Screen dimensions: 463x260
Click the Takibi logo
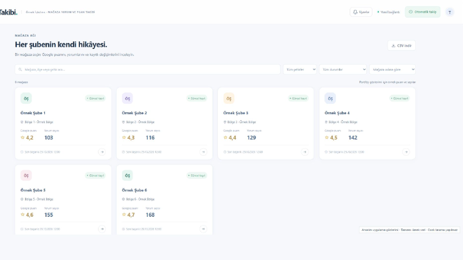(8, 12)
